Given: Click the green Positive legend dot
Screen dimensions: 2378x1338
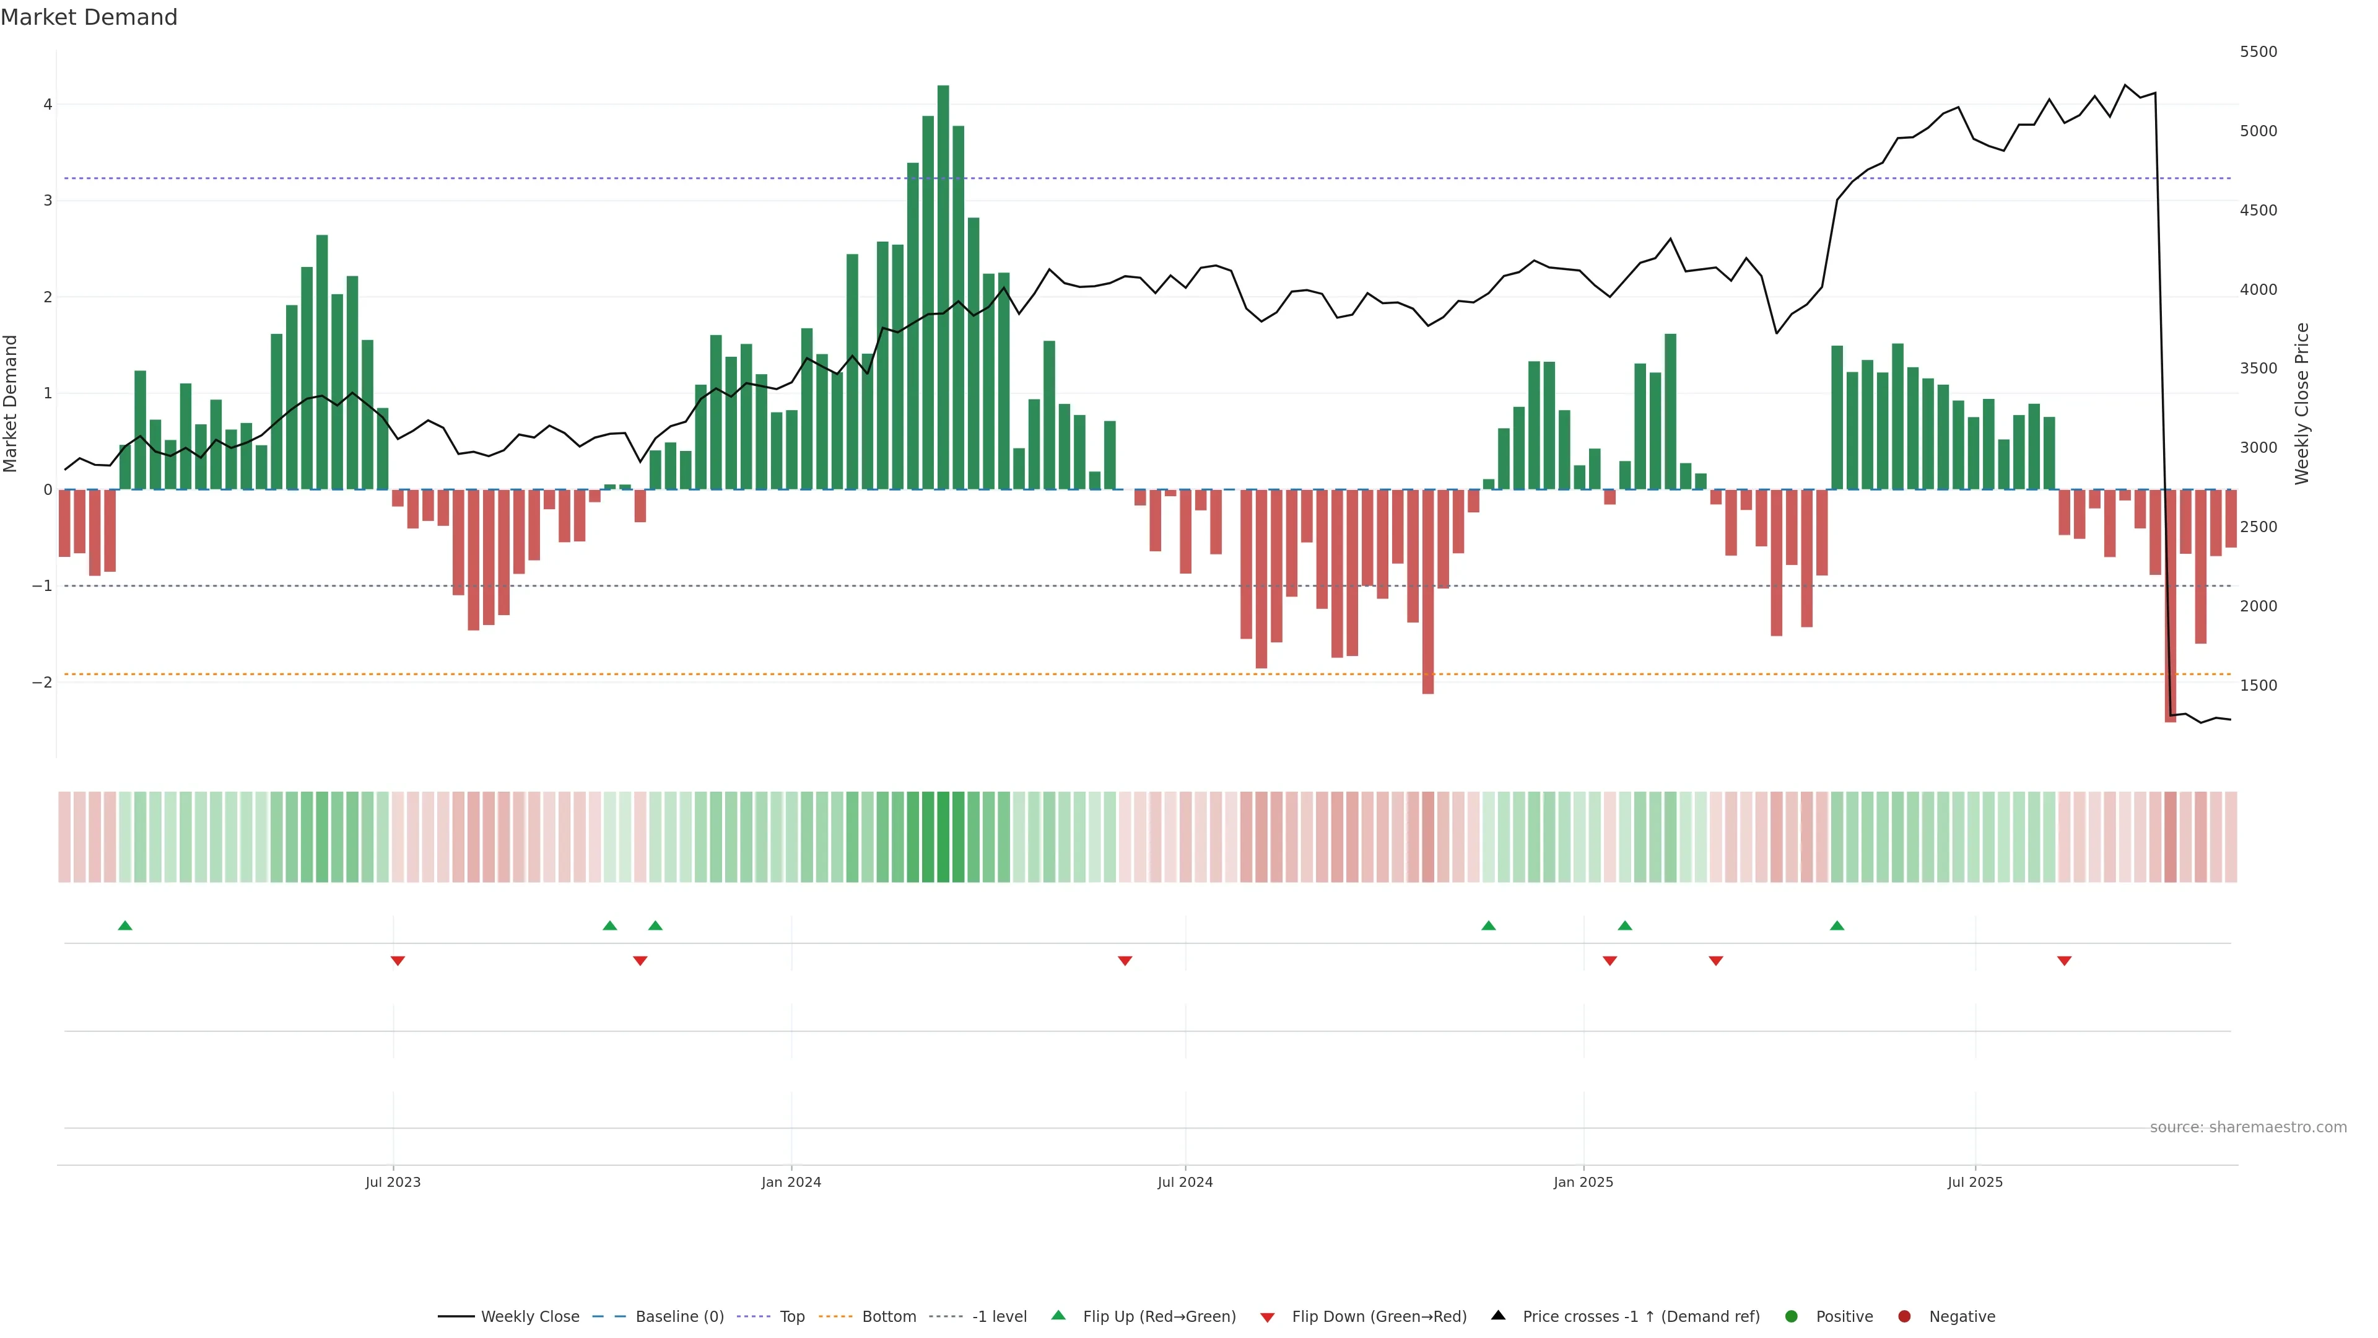Looking at the screenshot, I should 1792,1317.
